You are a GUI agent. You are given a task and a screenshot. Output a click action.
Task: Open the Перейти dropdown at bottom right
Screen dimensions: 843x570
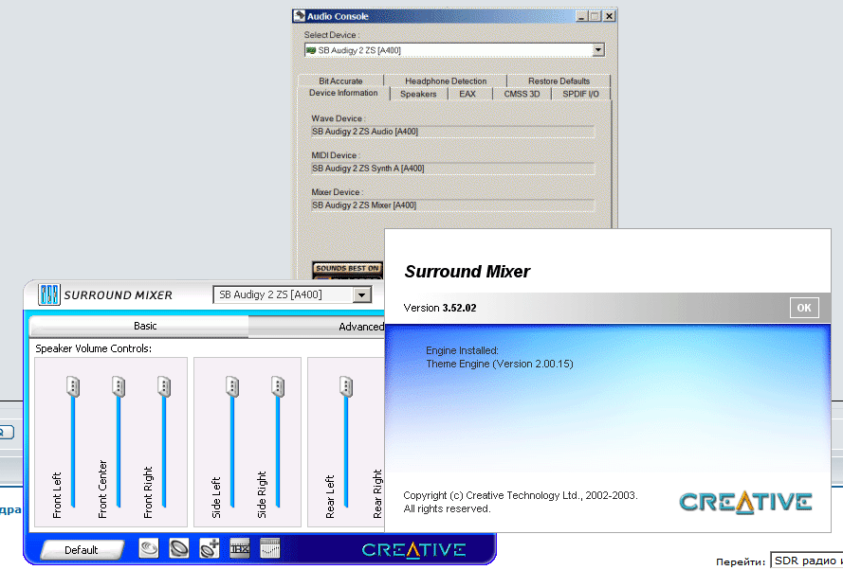coord(806,561)
